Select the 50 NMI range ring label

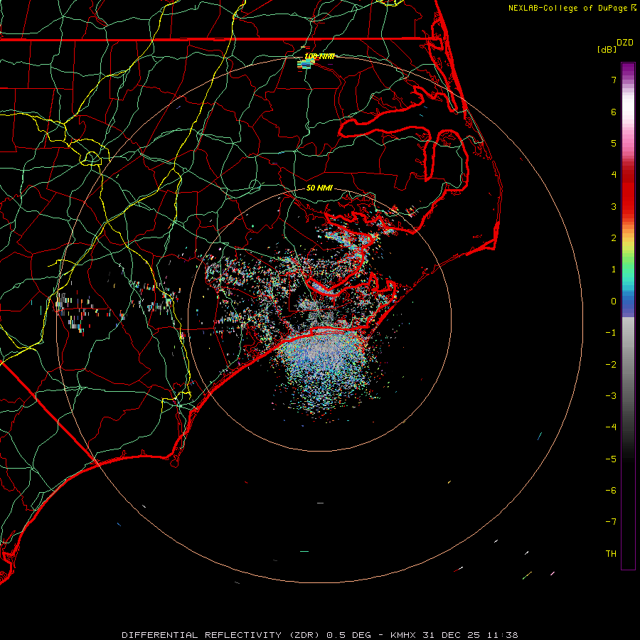click(x=319, y=188)
